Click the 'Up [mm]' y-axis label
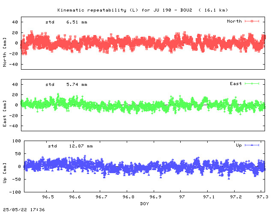Screen dimensions: 274x212 (5, 173)
